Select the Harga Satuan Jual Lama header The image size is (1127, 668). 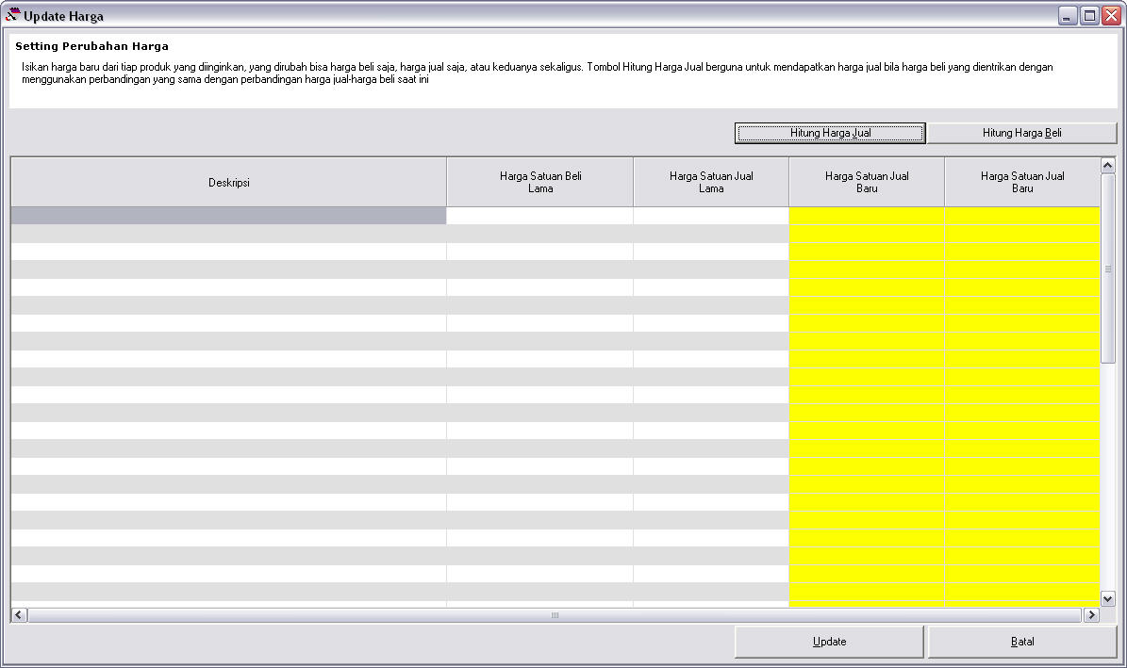click(x=711, y=183)
